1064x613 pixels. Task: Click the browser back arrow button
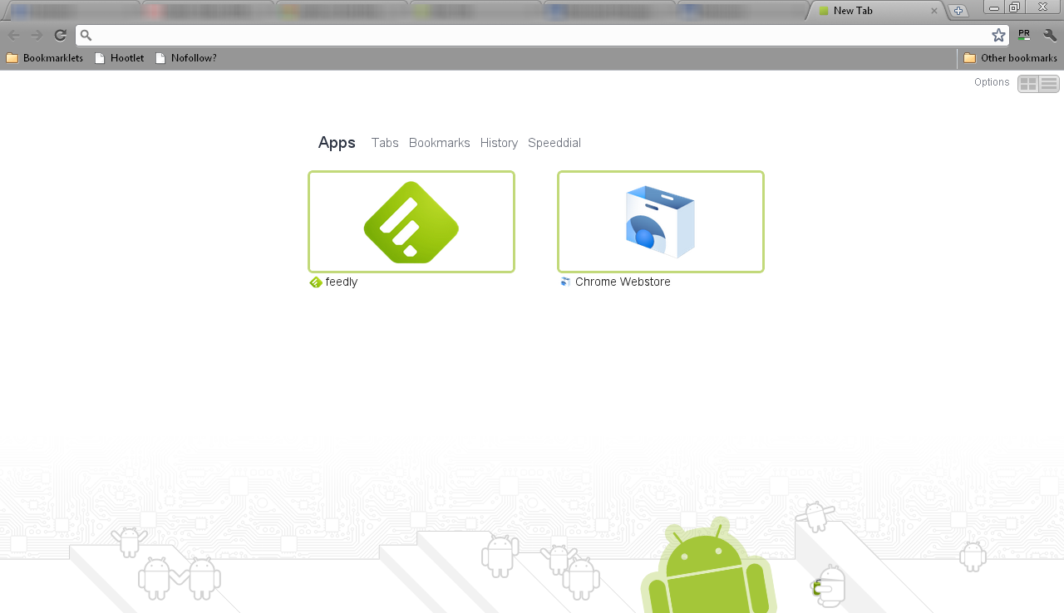pyautogui.click(x=14, y=35)
